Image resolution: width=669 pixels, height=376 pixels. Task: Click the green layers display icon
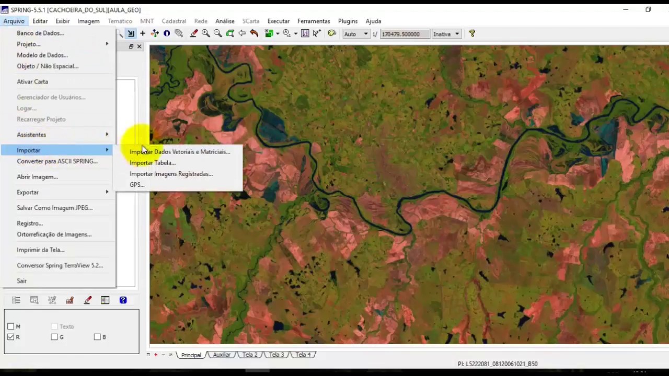tap(269, 33)
